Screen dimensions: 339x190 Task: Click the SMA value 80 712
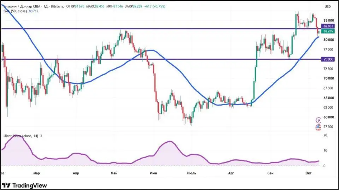pyautogui.click(x=34, y=11)
